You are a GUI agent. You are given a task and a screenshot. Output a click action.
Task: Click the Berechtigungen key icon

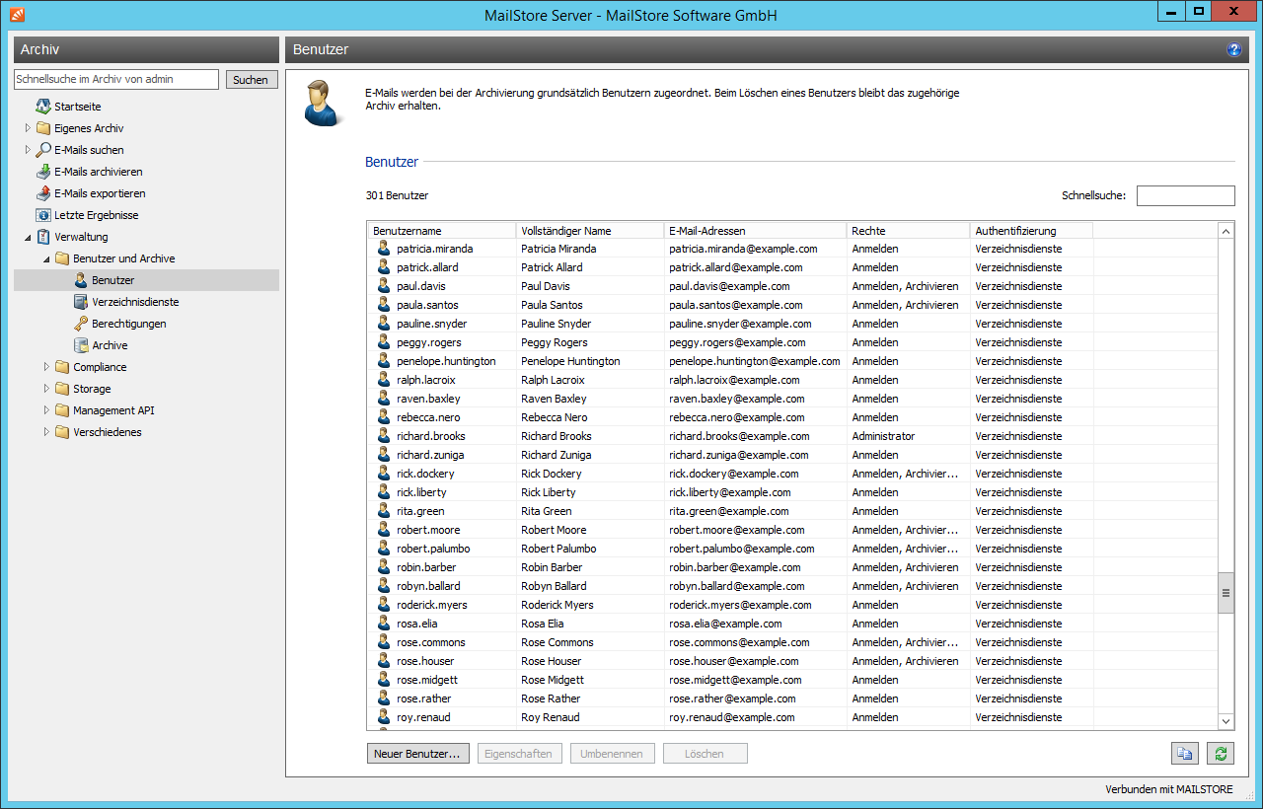coord(81,324)
